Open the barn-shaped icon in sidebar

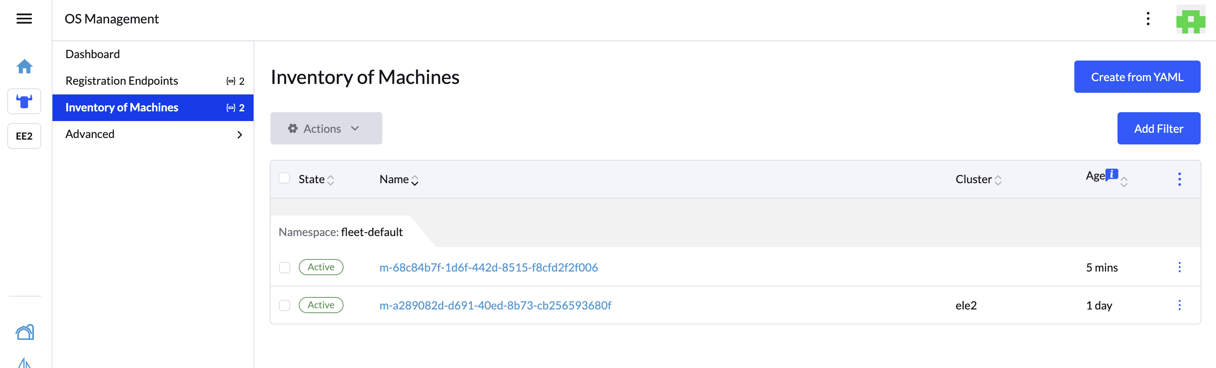pos(25,332)
